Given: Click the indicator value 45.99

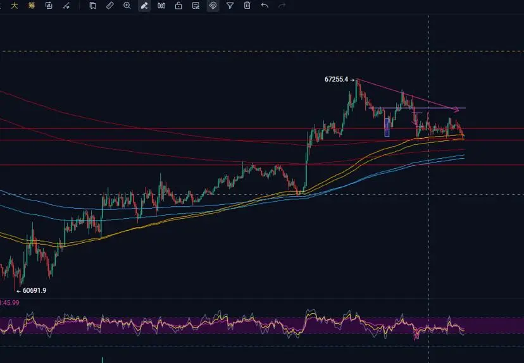Looking at the screenshot, I should point(10,303).
